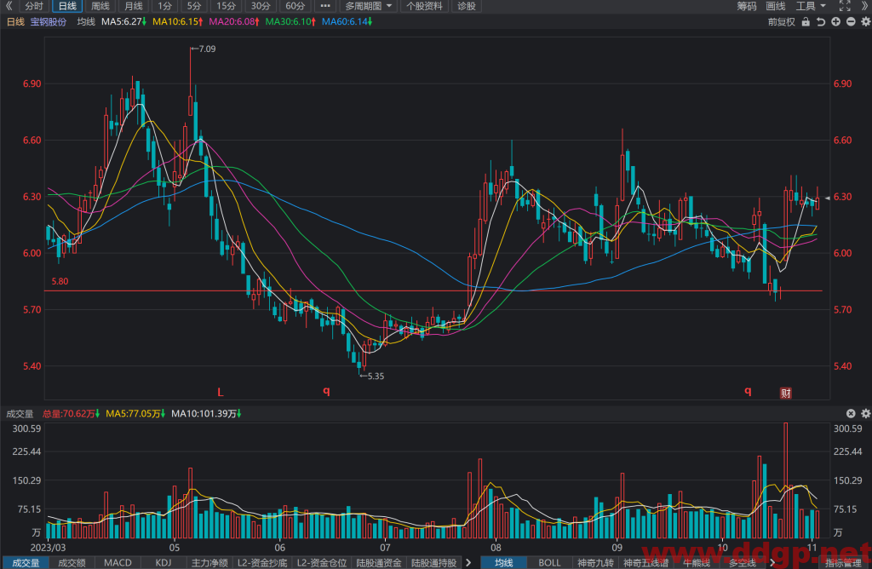Switch to 60分 minute chart
Image resolution: width=872 pixels, height=569 pixels.
click(295, 6)
